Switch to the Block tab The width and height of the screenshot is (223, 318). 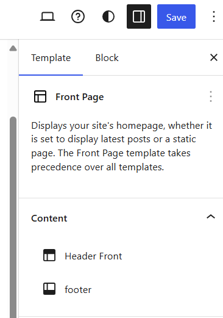pyautogui.click(x=107, y=58)
